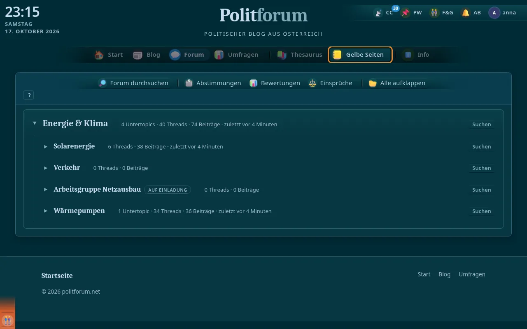This screenshot has width=527, height=329.
Task: Click Suchen in the Verkehr row
Action: point(481,168)
